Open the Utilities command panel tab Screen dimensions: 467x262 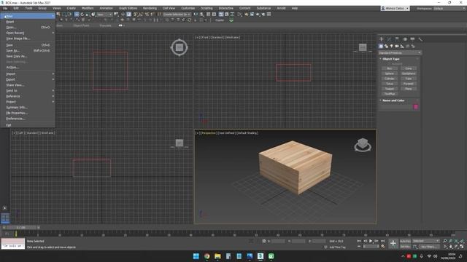coord(420,39)
